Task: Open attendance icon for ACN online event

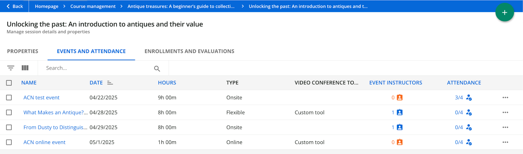Action: [469, 142]
